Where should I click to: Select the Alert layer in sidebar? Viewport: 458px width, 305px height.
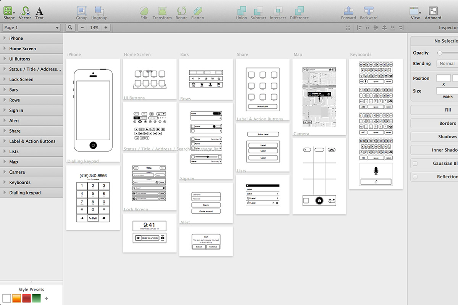point(31,120)
